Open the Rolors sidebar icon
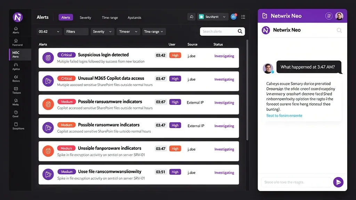 click(x=16, y=78)
